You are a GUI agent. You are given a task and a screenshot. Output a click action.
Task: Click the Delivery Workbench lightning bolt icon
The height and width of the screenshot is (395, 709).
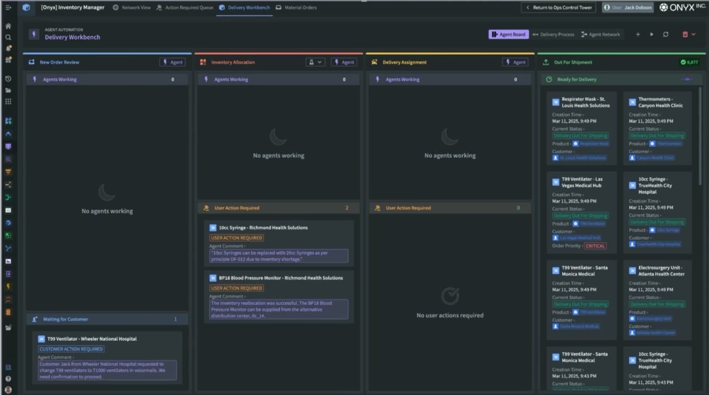coord(35,34)
